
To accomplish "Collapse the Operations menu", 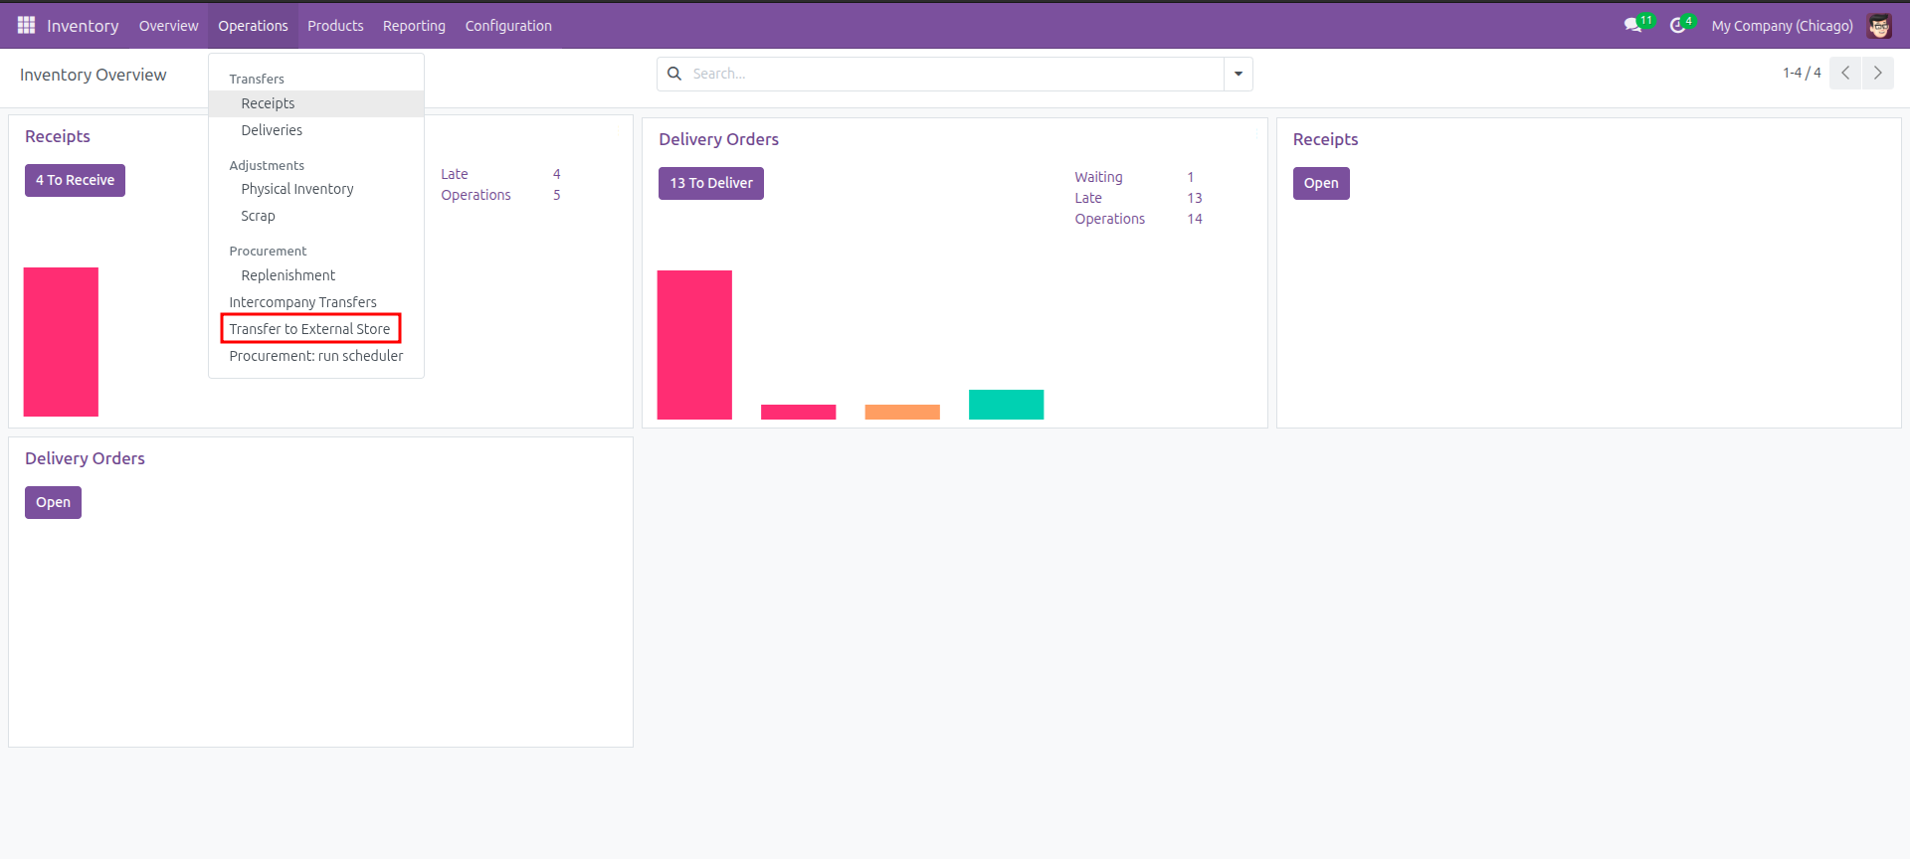I will (253, 26).
